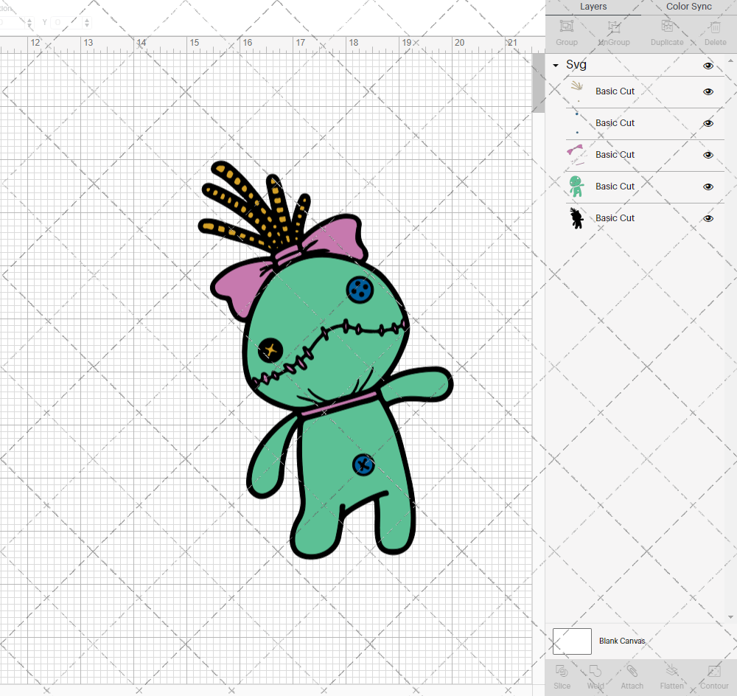Toggle visibility of the pink bow layer
737x696 pixels.
(708, 155)
